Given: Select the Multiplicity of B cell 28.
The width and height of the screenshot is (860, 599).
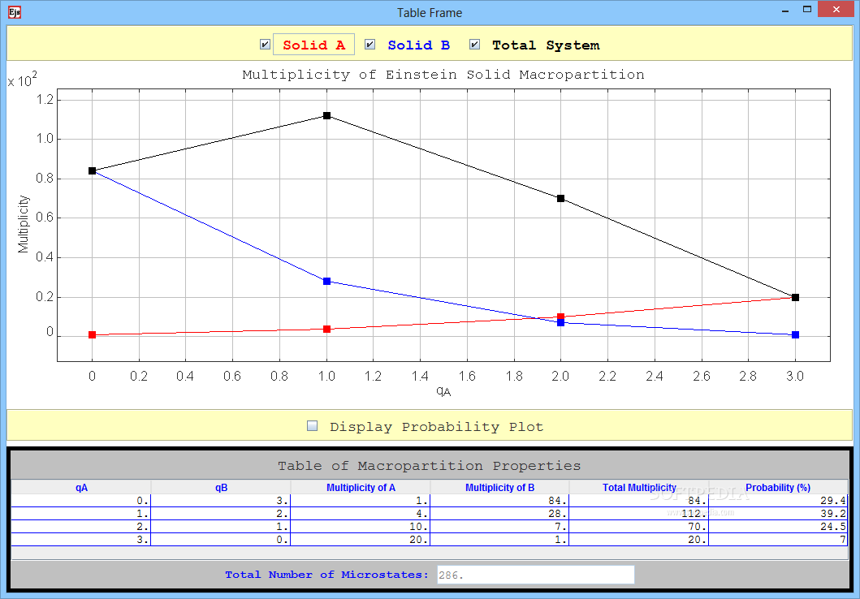Looking at the screenshot, I should click(x=499, y=514).
